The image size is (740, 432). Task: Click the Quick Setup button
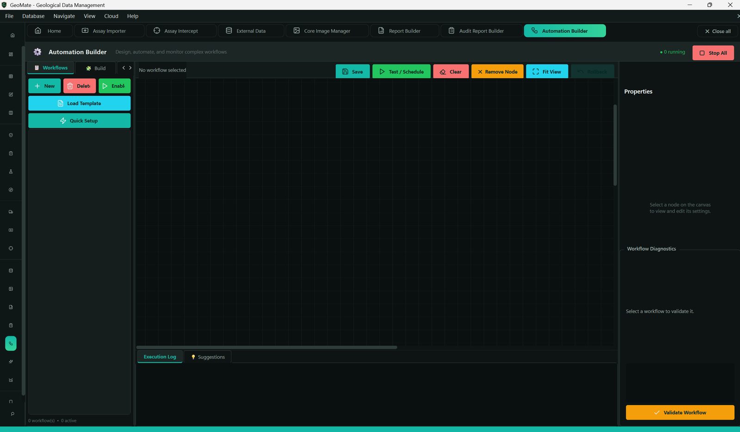79,121
